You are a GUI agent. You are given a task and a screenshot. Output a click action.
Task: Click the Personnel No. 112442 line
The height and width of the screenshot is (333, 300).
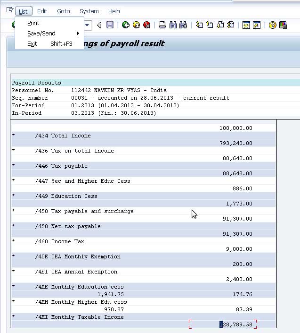[x=89, y=90]
